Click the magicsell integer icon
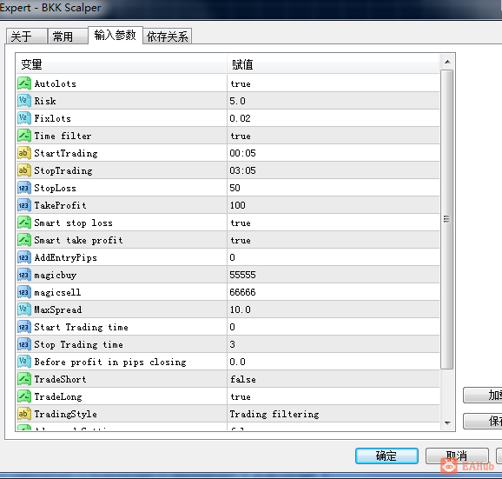The width and height of the screenshot is (502, 479). 24,292
